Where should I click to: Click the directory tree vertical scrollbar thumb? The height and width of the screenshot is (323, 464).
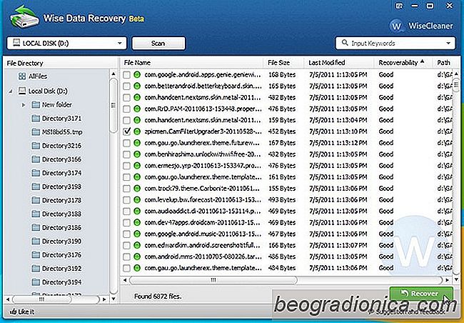click(x=113, y=105)
